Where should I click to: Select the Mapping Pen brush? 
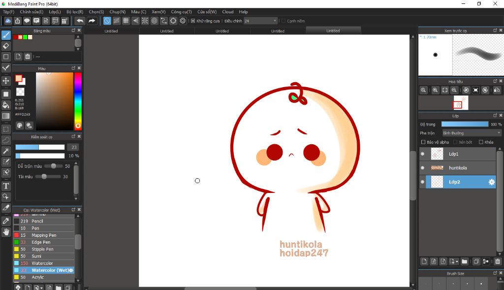tap(44, 235)
